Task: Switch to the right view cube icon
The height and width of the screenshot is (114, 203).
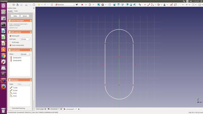Action: click(x=122, y=5)
